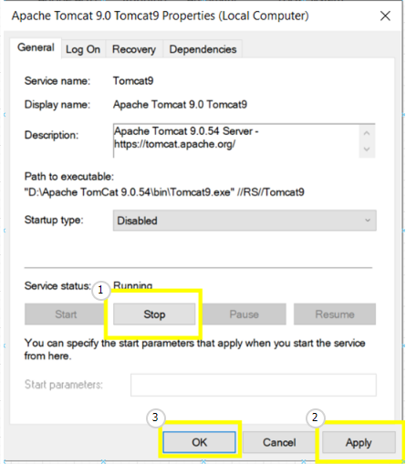Screen dimensions: 406x464
Task: Confirm the dialog with OK
Action: 199,442
